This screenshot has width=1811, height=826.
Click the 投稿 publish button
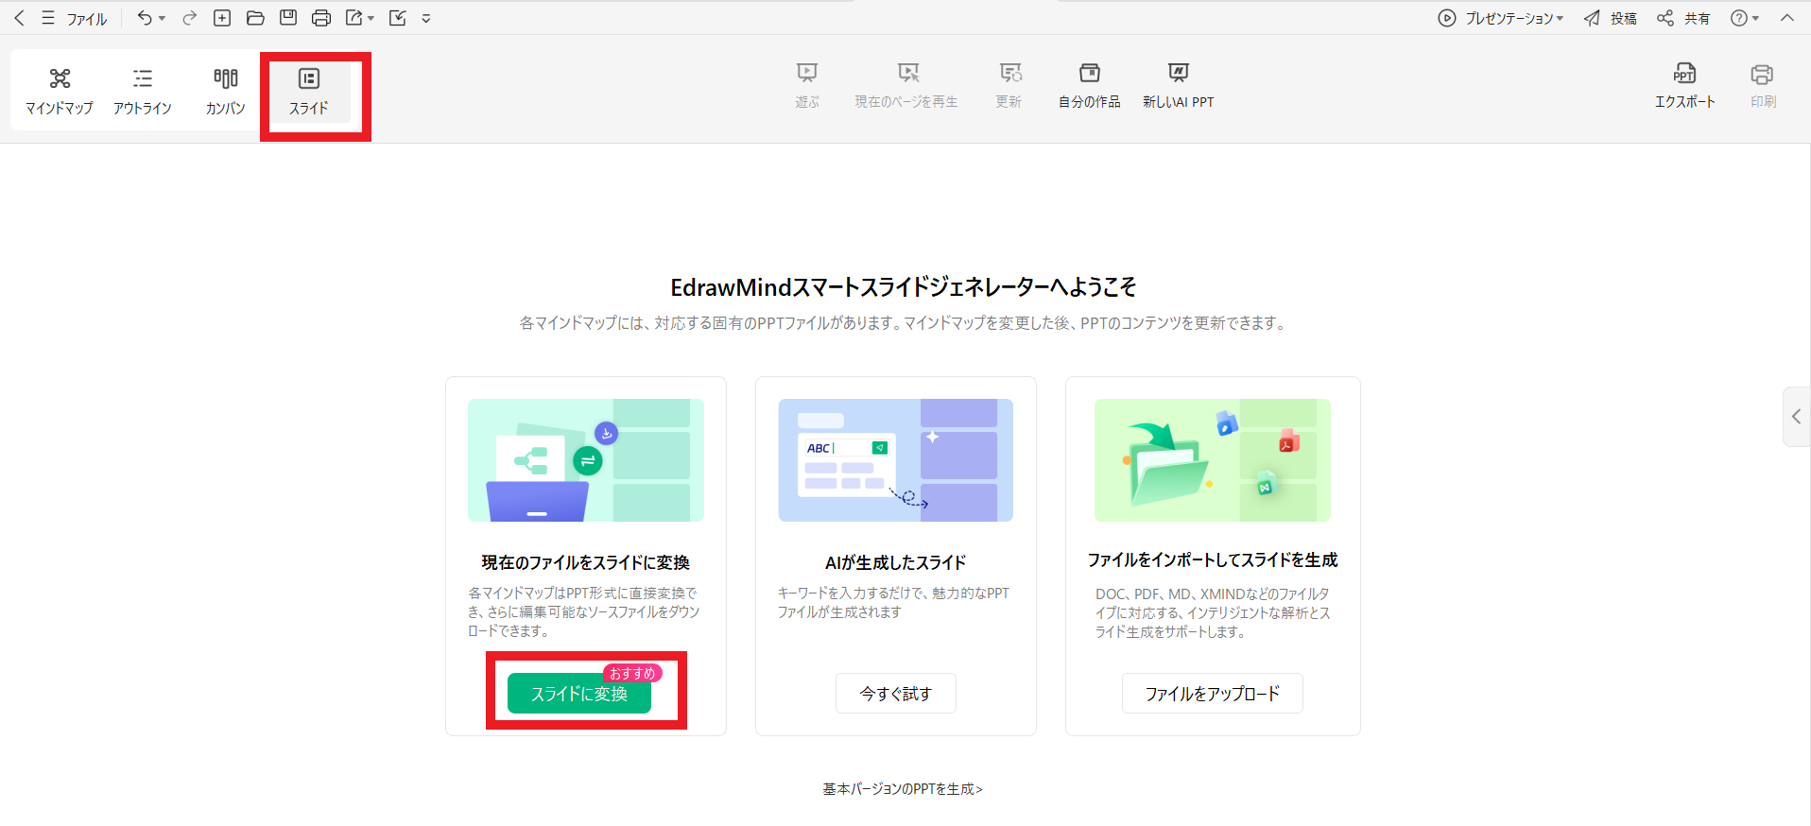coord(1611,18)
